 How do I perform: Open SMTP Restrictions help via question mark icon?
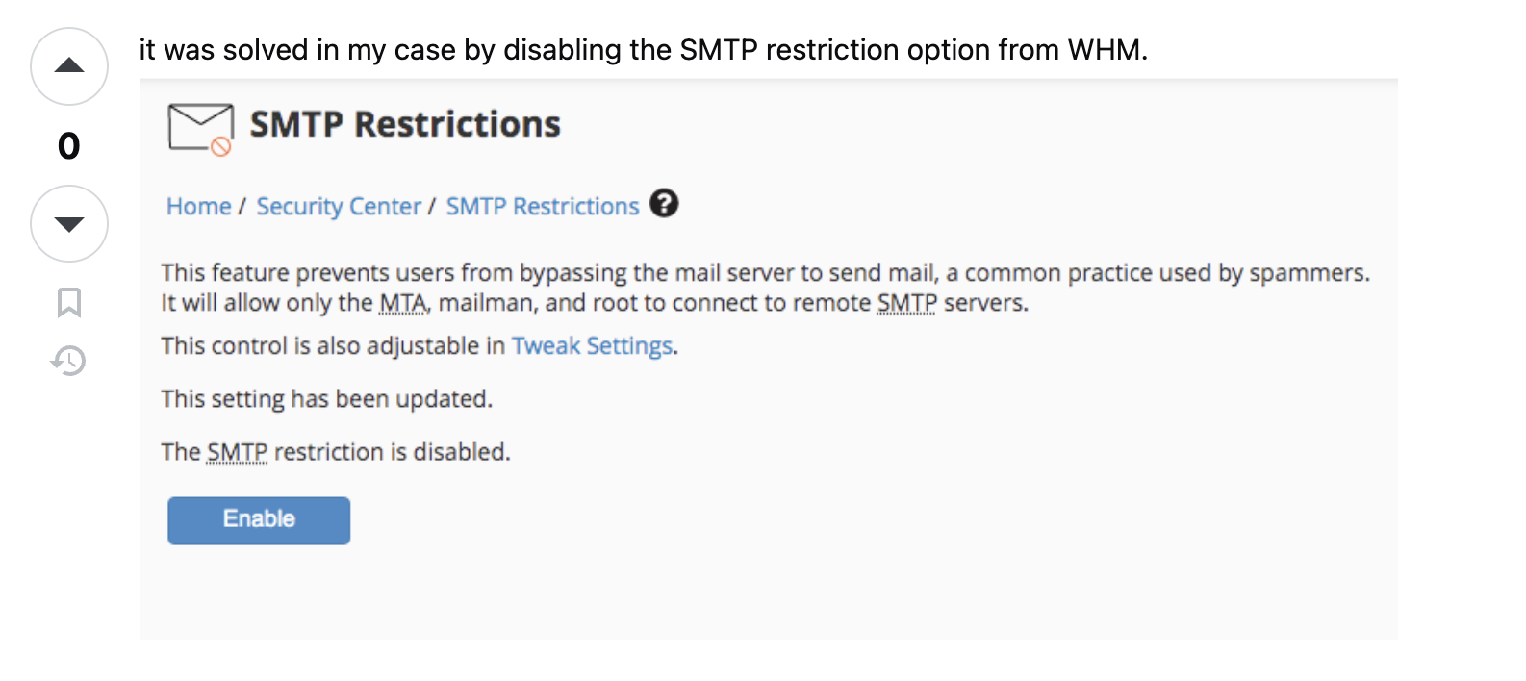[x=664, y=204]
